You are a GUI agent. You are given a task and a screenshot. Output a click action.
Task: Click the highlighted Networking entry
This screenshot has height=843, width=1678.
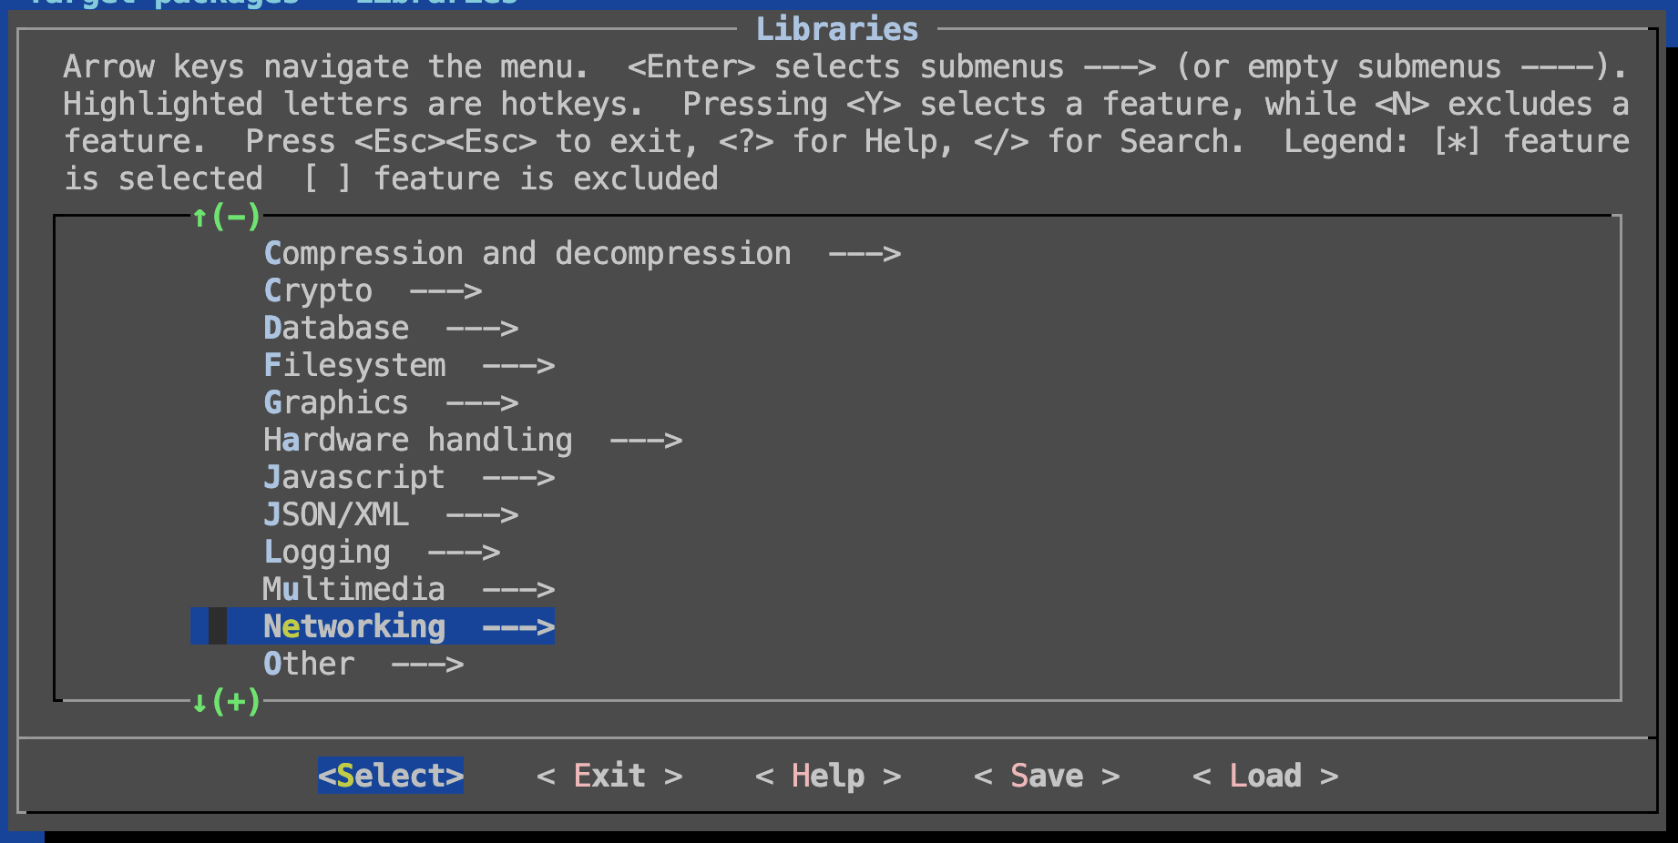[x=354, y=626]
